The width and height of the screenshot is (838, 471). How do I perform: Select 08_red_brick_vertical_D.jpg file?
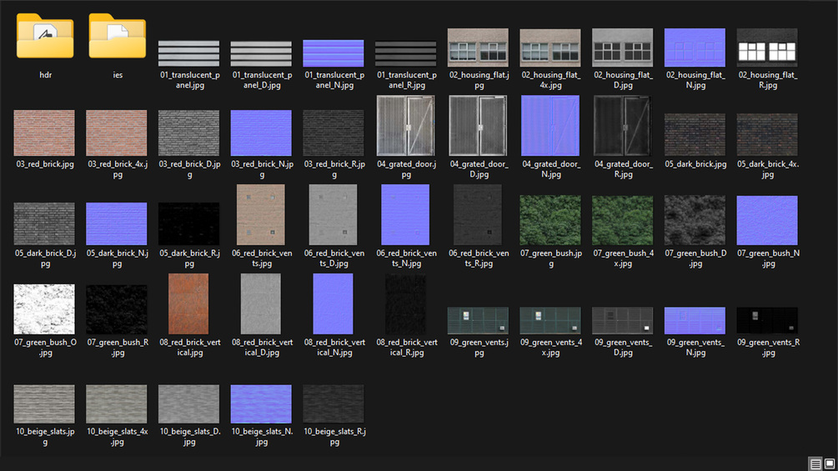pos(261,303)
